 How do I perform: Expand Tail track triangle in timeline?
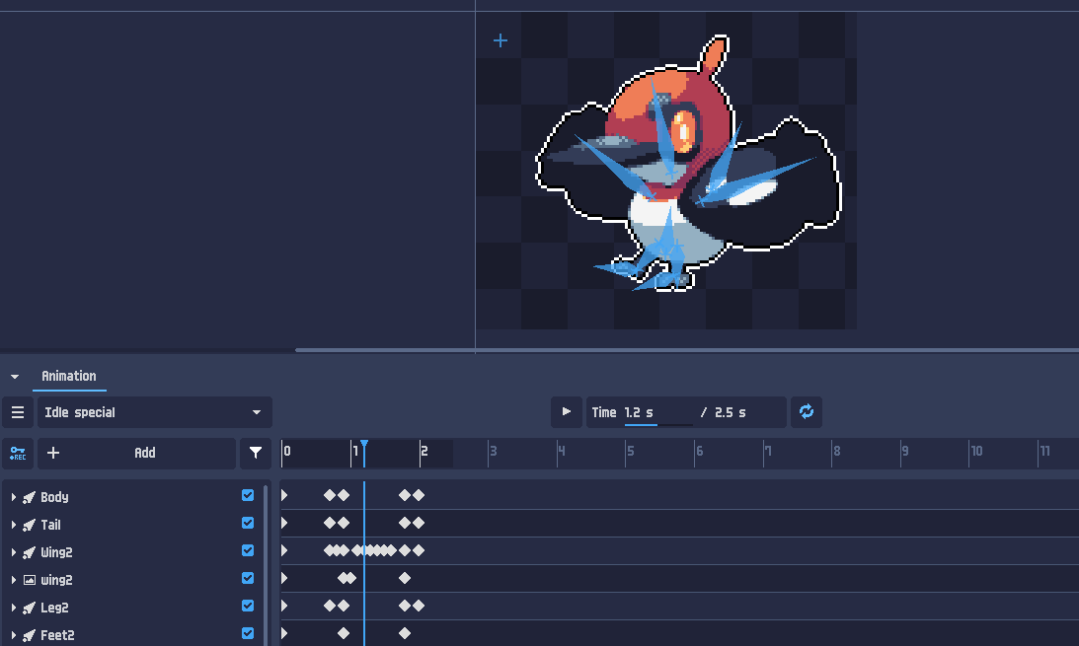(x=284, y=523)
